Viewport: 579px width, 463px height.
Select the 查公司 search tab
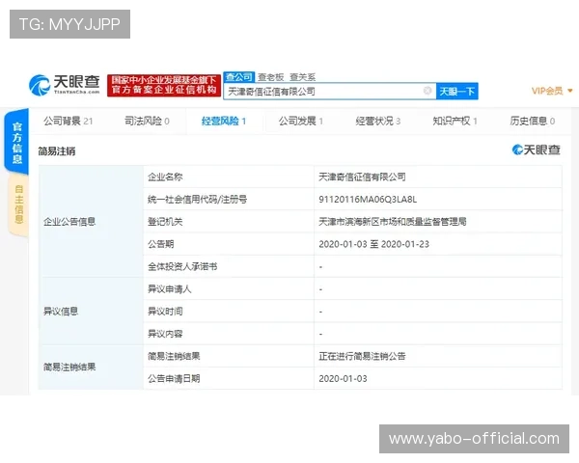pyautogui.click(x=239, y=77)
